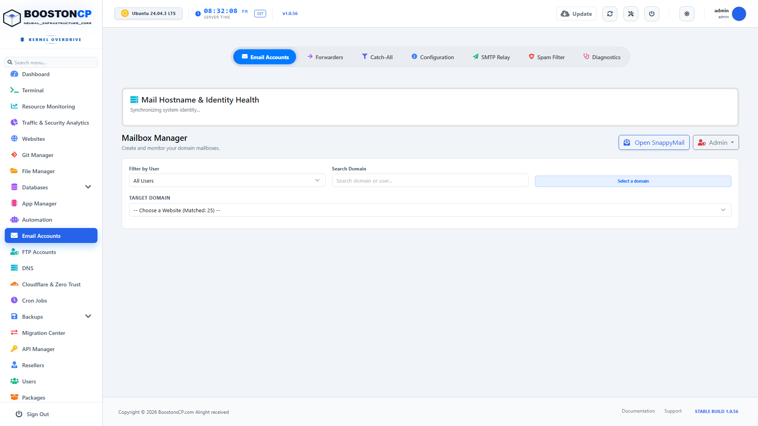Viewport: 758px width, 426px height.
Task: Click the Search menu input field
Action: pos(51,62)
